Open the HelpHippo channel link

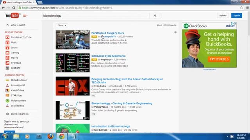(106, 59)
